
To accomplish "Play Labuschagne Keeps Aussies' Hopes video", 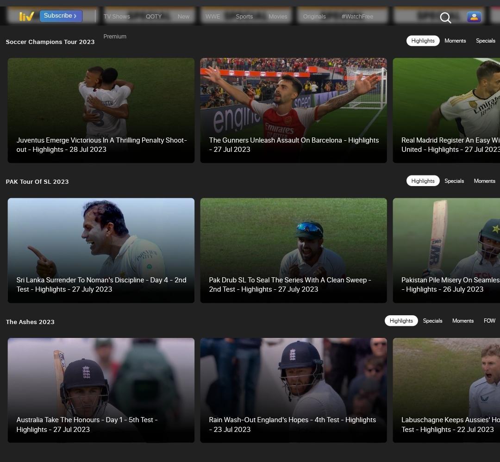I will pyautogui.click(x=446, y=390).
